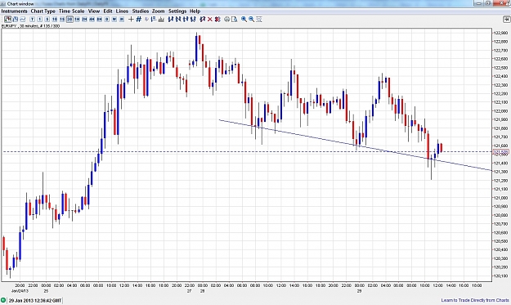
Task: Enable the crosshair cursor tool
Action: click(131, 20)
